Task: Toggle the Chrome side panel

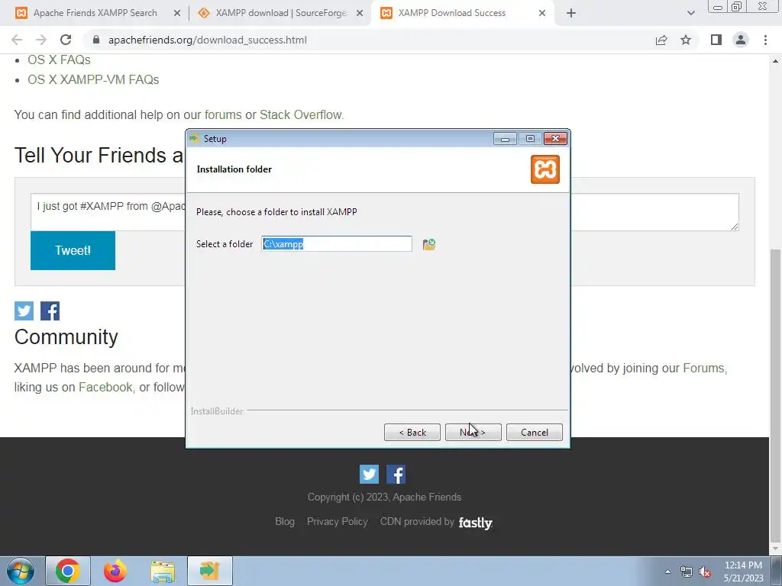Action: 716,40
